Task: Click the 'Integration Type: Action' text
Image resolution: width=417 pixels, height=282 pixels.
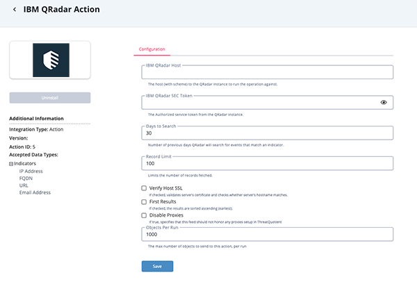Action: point(36,129)
